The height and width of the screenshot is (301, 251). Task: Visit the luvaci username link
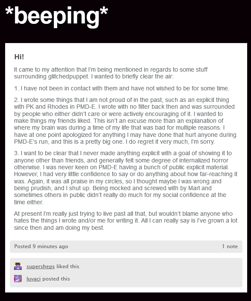[x=33, y=279]
